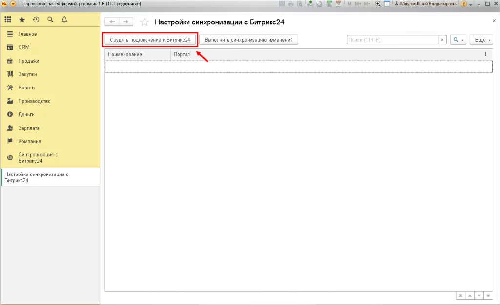Toggle the panel layout icon
This screenshot has width=500, height=305.
387,4
